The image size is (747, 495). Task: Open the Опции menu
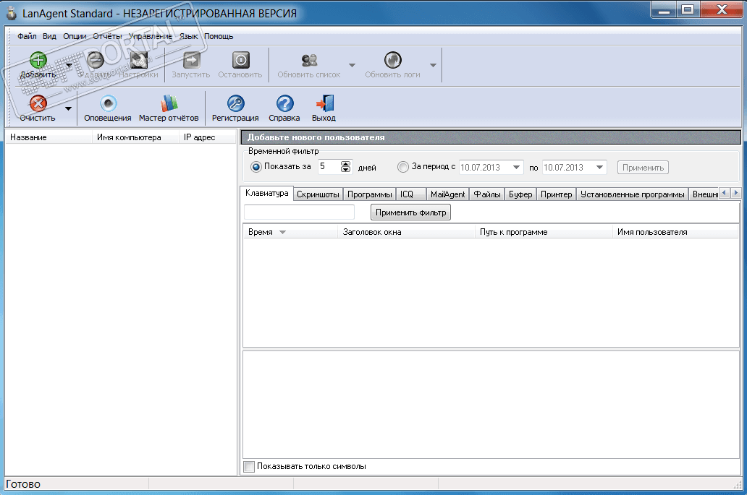[x=75, y=36]
